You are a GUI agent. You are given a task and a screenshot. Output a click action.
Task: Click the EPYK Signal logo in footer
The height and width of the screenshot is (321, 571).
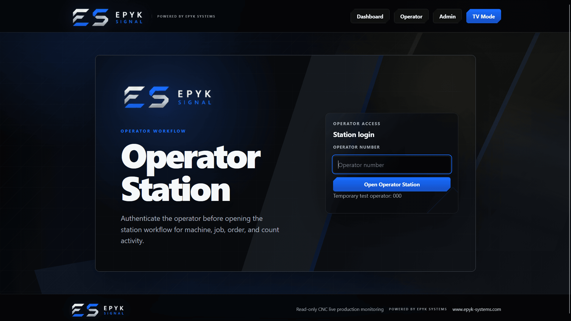click(98, 310)
